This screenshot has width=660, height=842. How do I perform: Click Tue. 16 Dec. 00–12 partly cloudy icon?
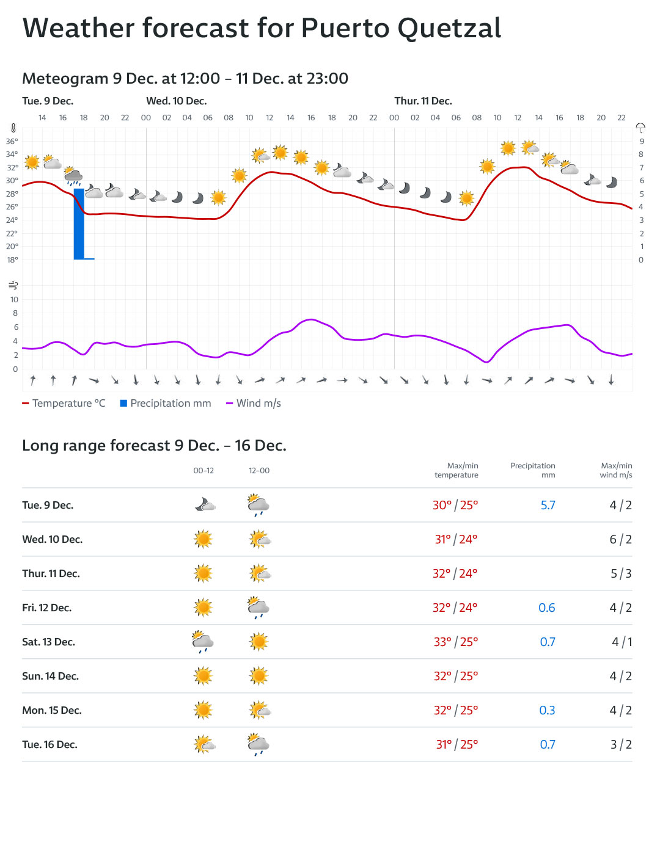[204, 744]
